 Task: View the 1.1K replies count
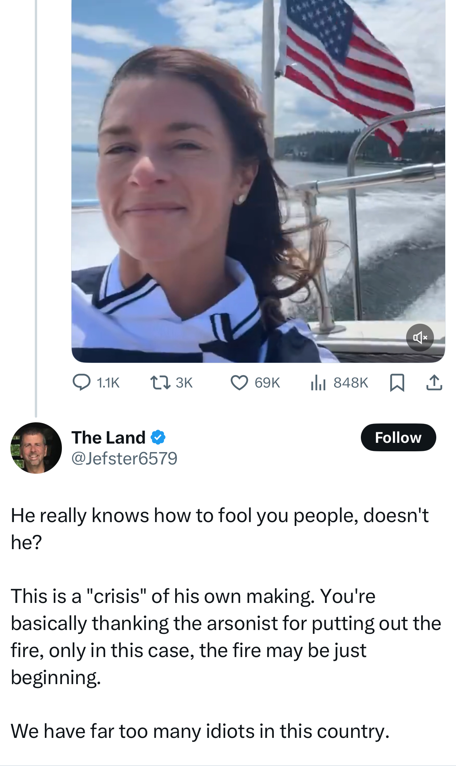108,382
